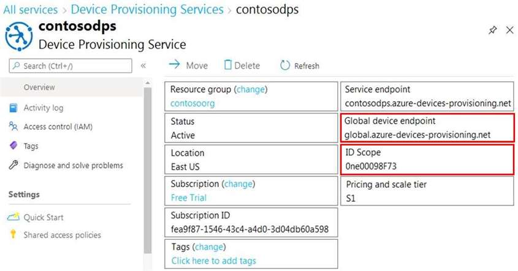Click here to add tags link
The height and width of the screenshot is (271, 518).
(x=214, y=261)
